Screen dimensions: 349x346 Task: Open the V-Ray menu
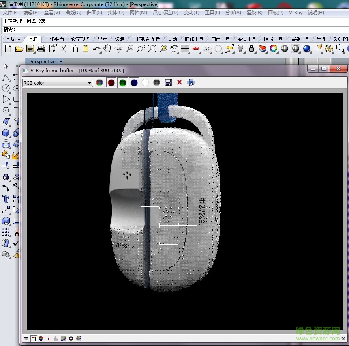pos(295,13)
